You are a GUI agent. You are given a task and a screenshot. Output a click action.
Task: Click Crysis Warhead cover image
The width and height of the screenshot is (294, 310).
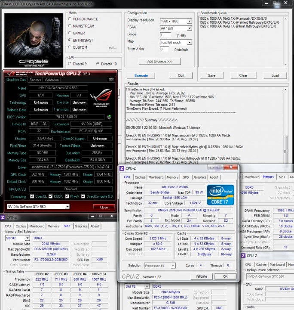pos(34,40)
